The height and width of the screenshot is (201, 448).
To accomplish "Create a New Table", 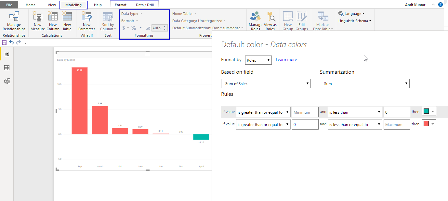I will (x=67, y=21).
